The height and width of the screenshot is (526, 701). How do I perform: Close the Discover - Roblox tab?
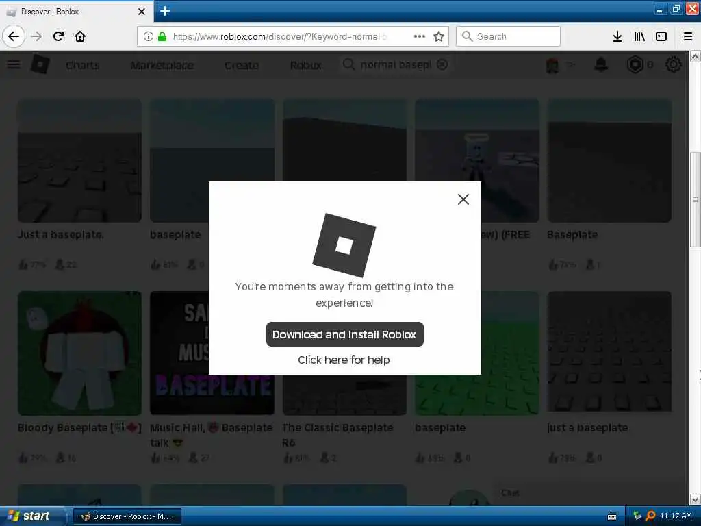[141, 12]
